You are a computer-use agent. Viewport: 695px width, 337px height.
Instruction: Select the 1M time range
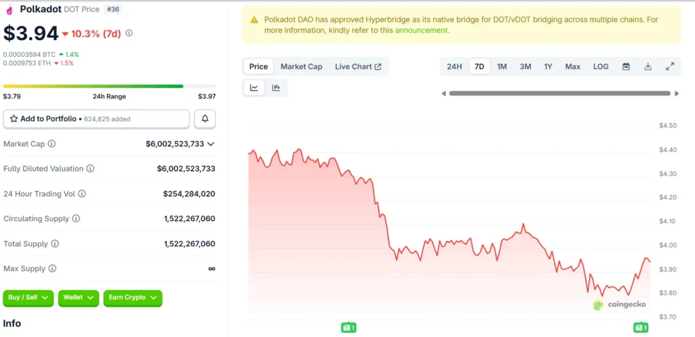coord(502,66)
